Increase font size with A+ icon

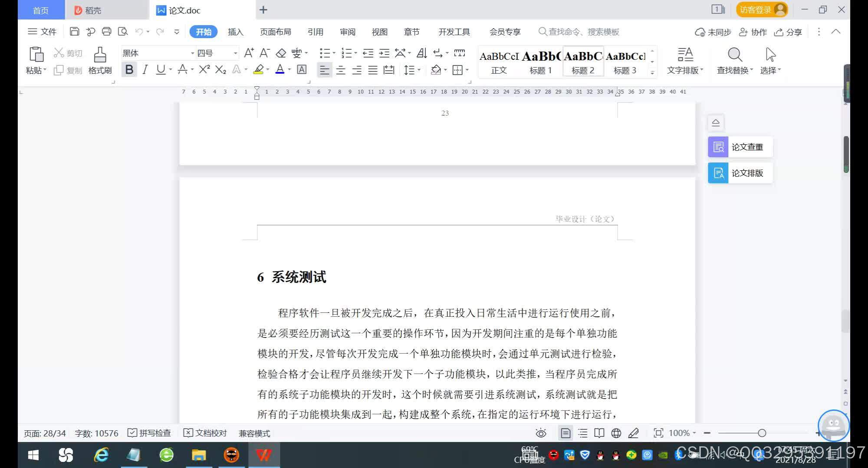tap(249, 53)
